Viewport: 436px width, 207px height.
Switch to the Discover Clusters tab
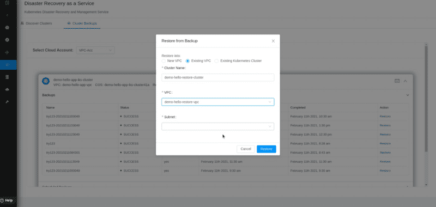(x=36, y=23)
